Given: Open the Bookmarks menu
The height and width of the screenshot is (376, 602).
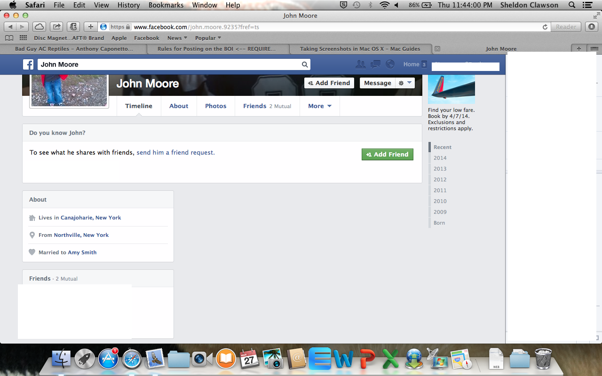Looking at the screenshot, I should (166, 5).
